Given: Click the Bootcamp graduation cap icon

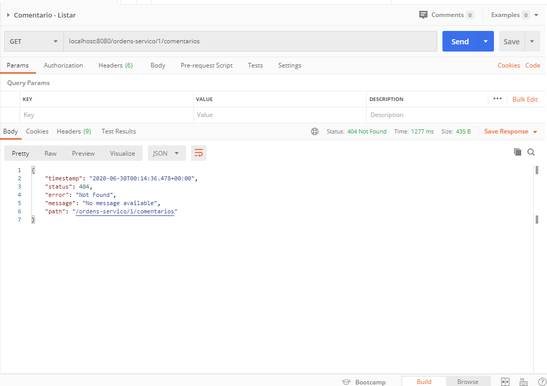Looking at the screenshot, I should click(346, 382).
